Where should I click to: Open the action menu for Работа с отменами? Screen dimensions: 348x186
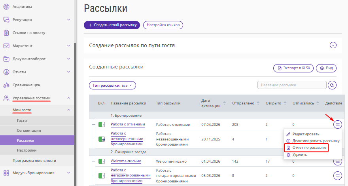[338, 125]
